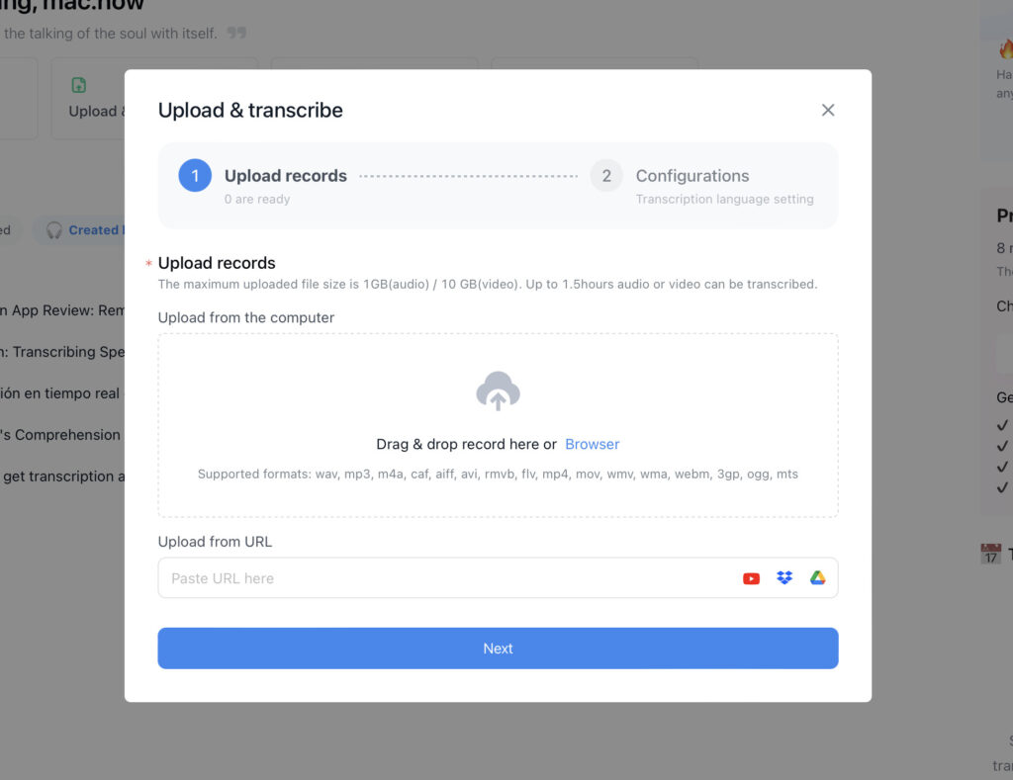Select the Upload records step label
Image resolution: width=1013 pixels, height=780 pixels.
coord(286,176)
